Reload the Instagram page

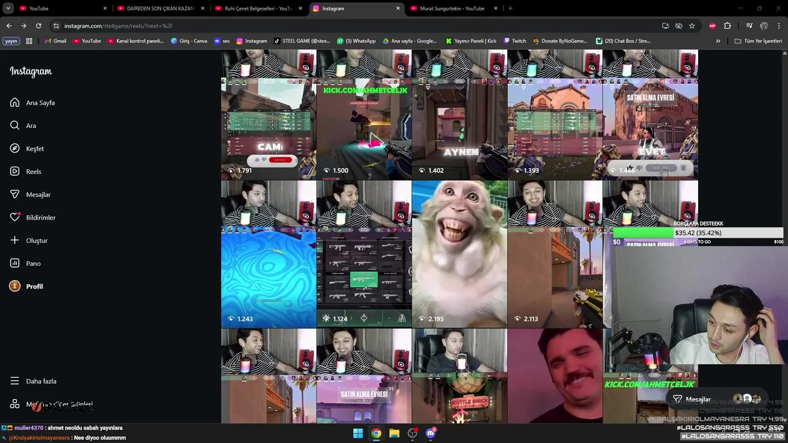pos(38,26)
